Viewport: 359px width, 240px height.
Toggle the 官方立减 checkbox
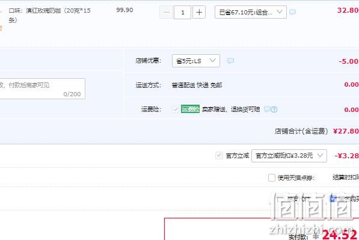(219, 156)
